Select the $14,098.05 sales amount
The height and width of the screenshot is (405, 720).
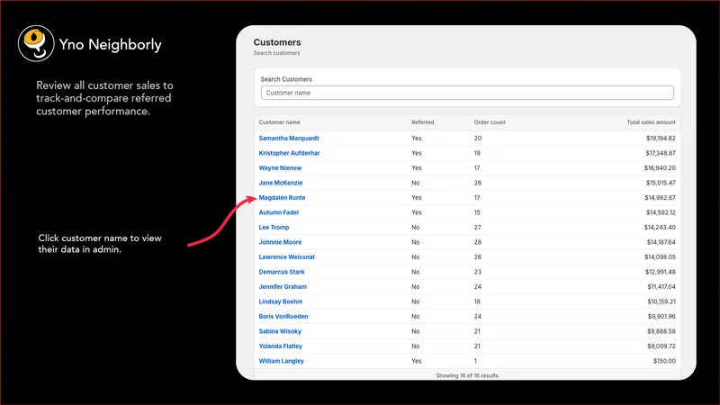[660, 257]
